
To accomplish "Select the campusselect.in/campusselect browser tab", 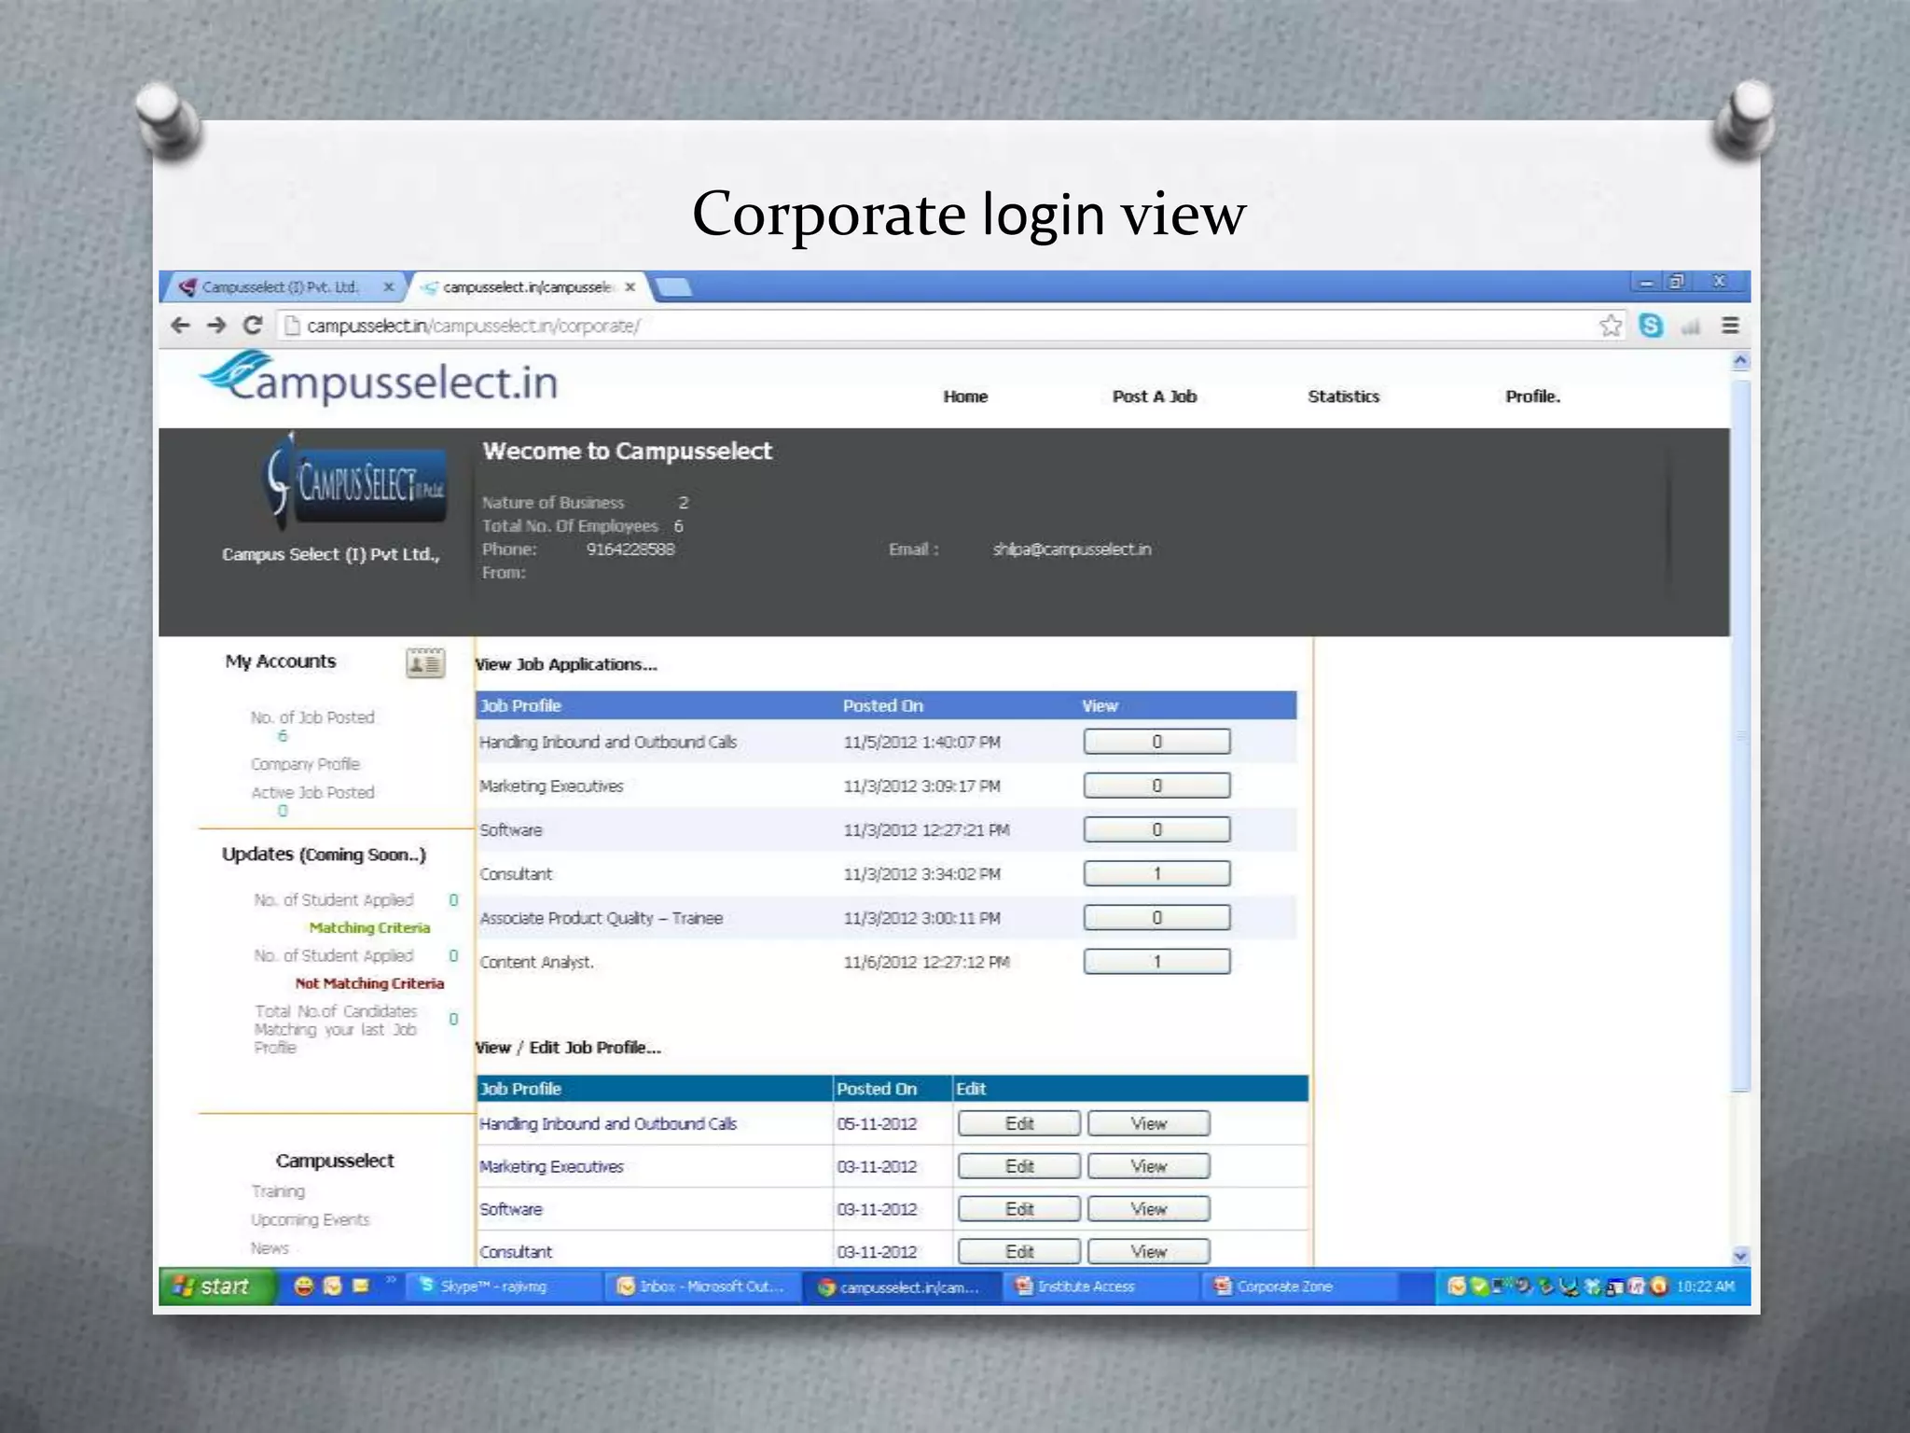I will [528, 287].
